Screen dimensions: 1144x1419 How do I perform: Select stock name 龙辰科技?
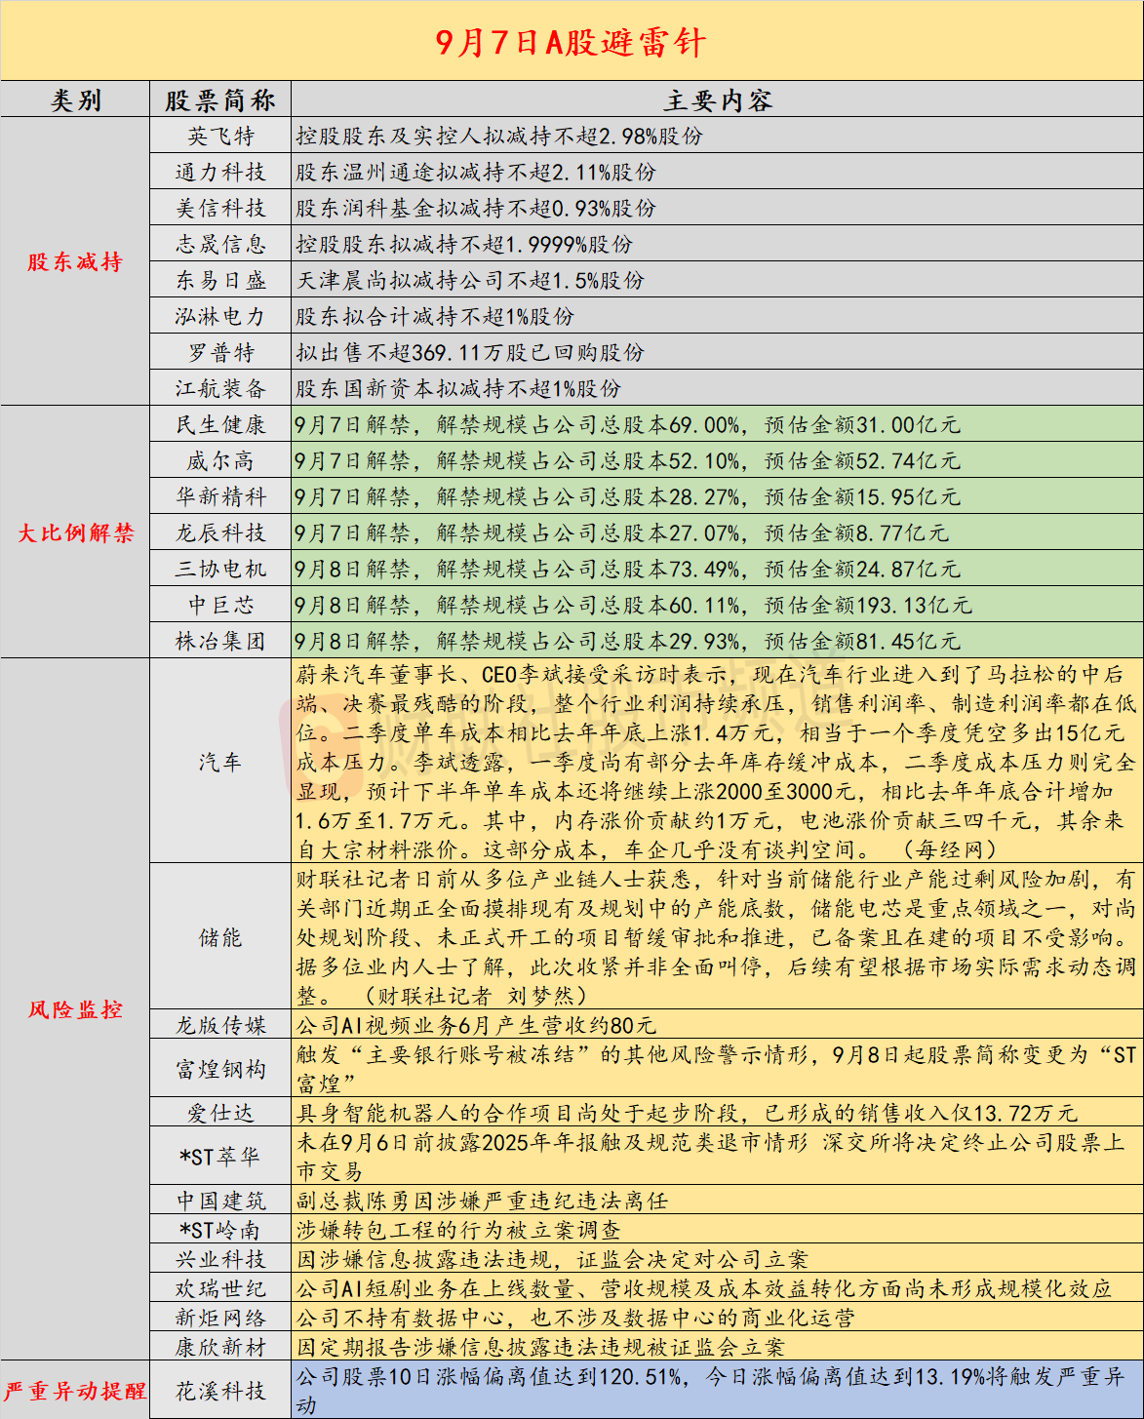(x=220, y=532)
